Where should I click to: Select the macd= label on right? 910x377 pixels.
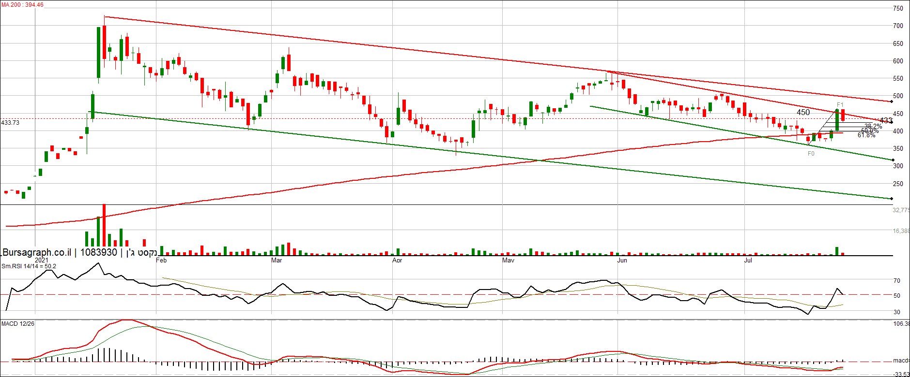901,361
